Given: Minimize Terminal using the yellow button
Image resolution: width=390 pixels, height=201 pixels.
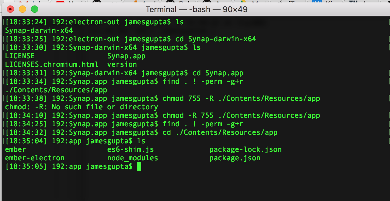Looking at the screenshot, I should pyautogui.click(x=23, y=9).
